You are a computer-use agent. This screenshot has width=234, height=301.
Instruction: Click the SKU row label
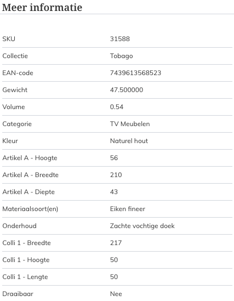pos(9,39)
